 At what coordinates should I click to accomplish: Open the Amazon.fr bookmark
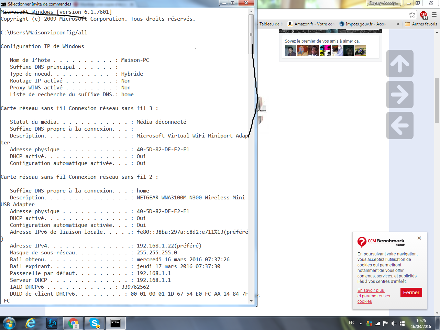(x=311, y=24)
